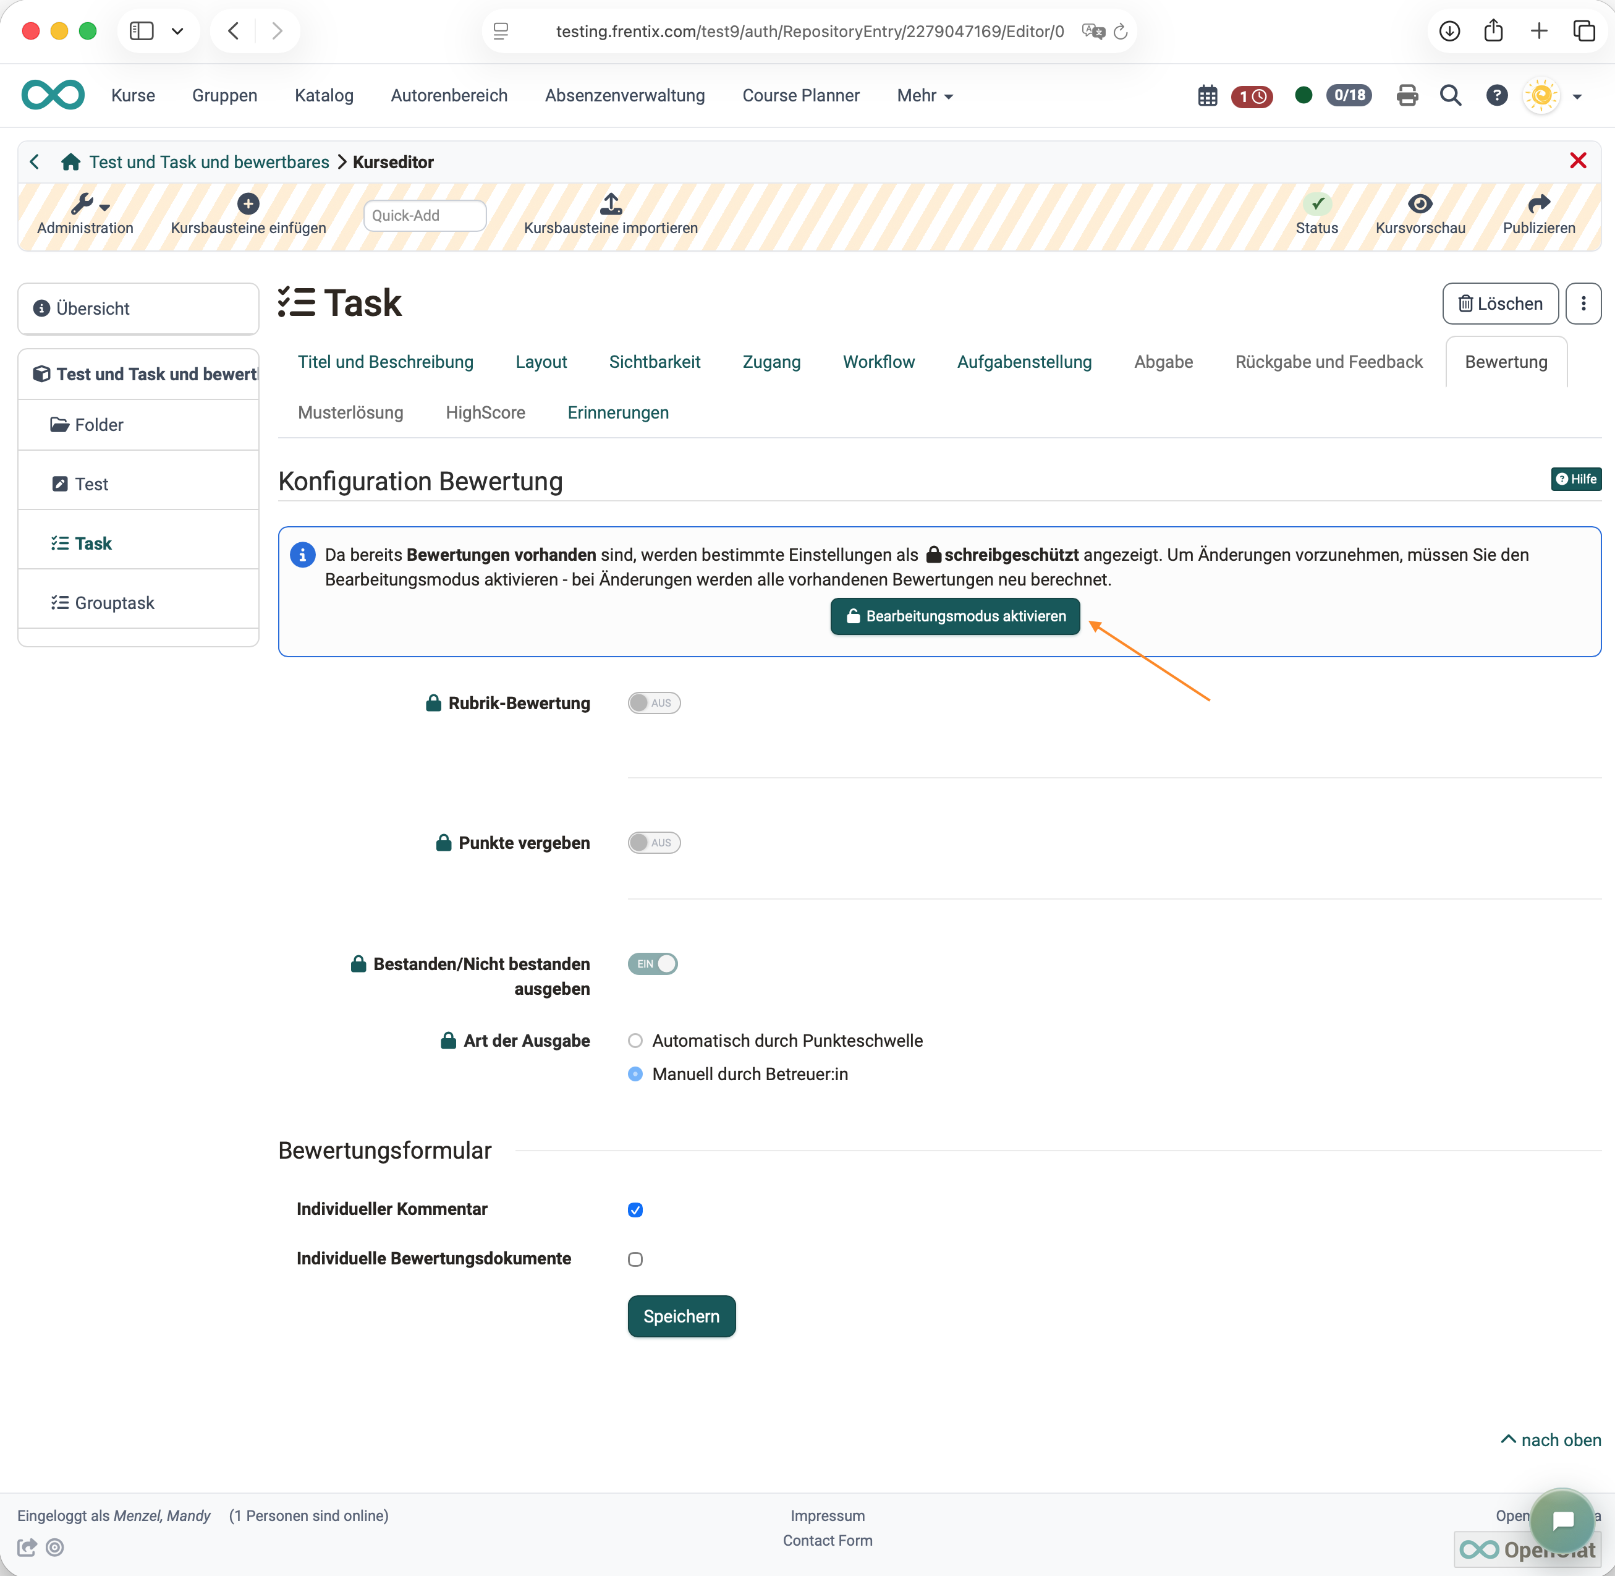
Task: Click the logout icon in footer
Action: (27, 1547)
